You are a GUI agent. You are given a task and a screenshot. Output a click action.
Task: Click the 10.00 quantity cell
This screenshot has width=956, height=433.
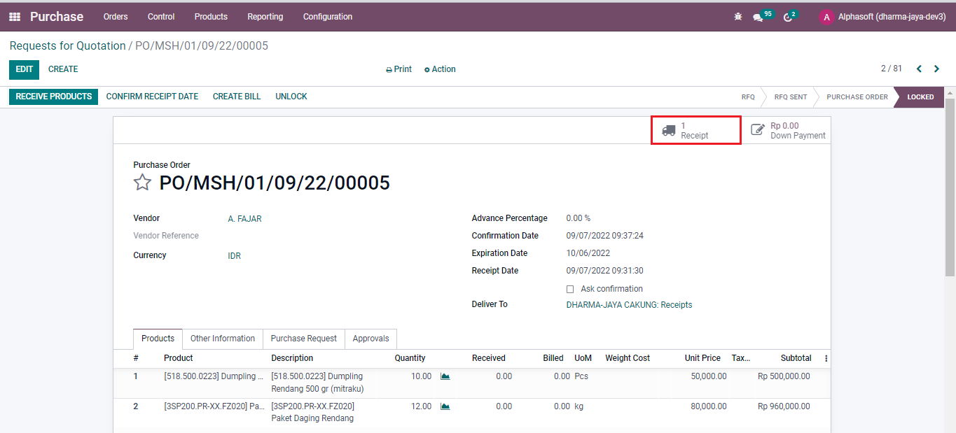(x=421, y=376)
